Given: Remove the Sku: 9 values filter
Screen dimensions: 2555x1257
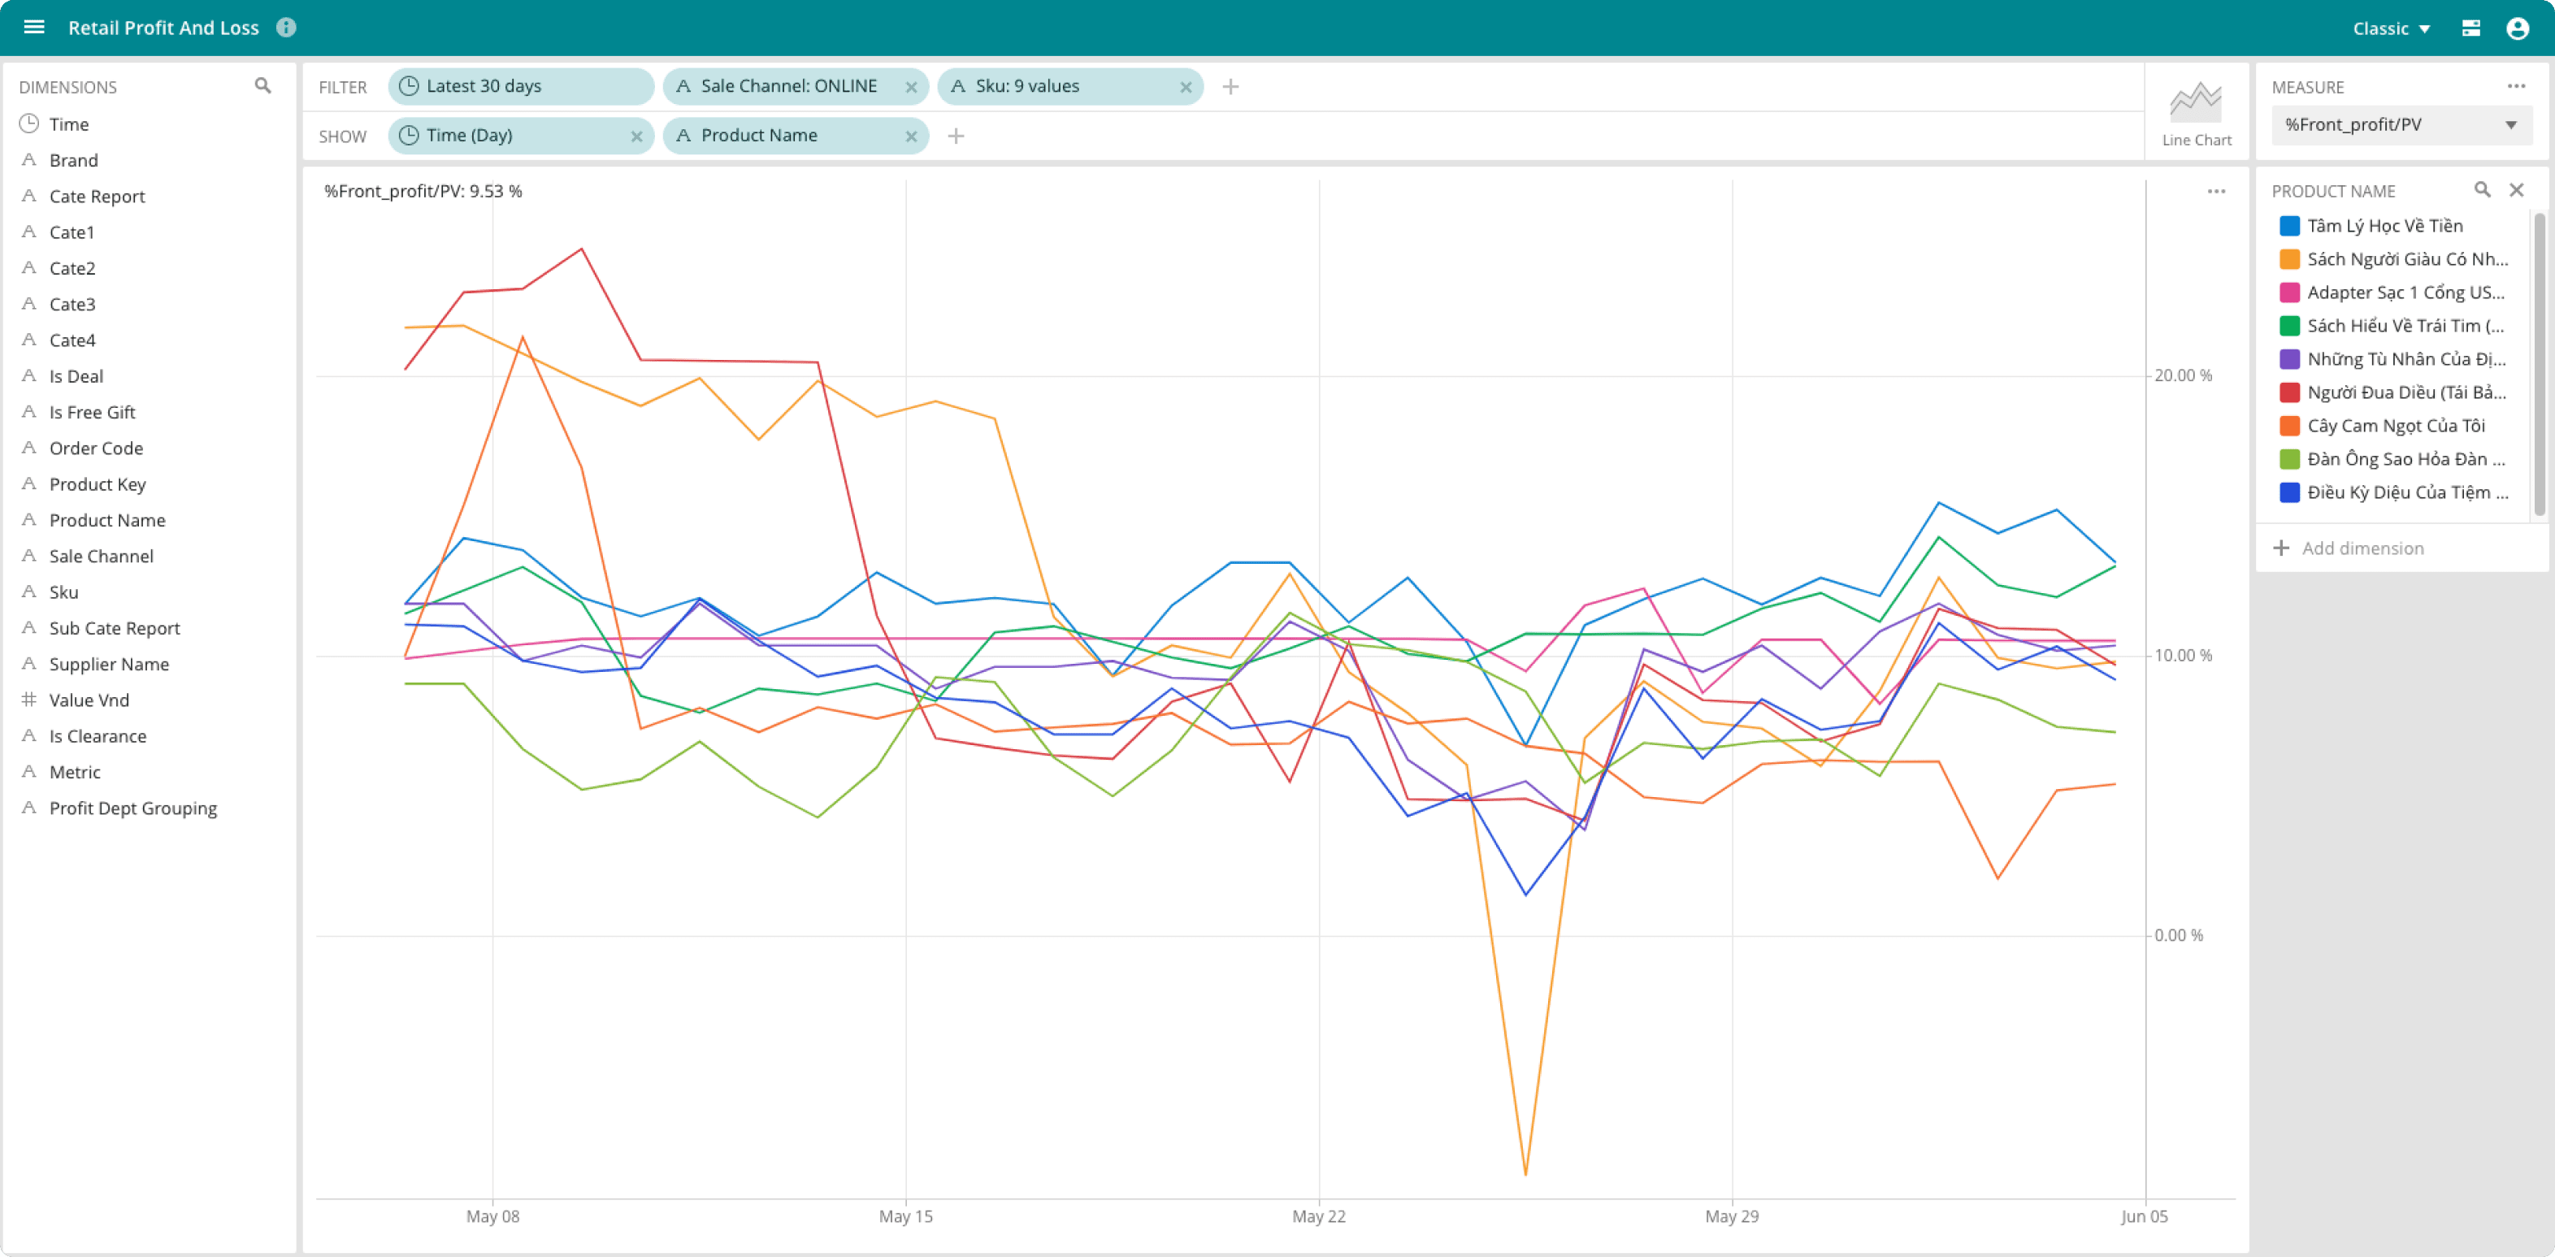Looking at the screenshot, I should click(x=1185, y=87).
